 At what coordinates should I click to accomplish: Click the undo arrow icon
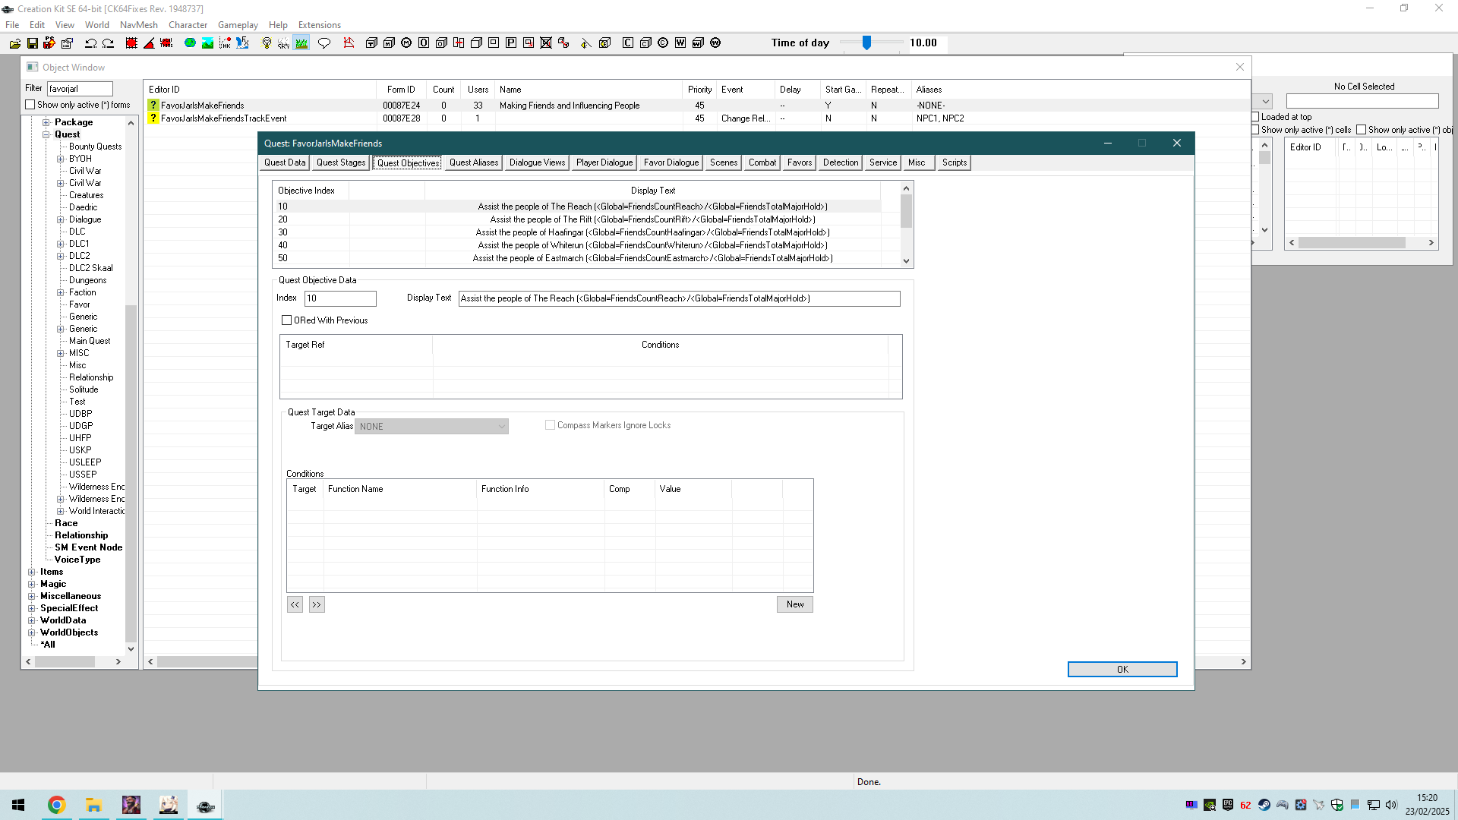coord(90,43)
